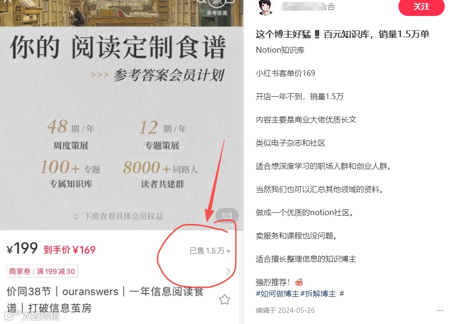
Task: Click the 已售1.5万+ sales count
Action: pyautogui.click(x=210, y=250)
